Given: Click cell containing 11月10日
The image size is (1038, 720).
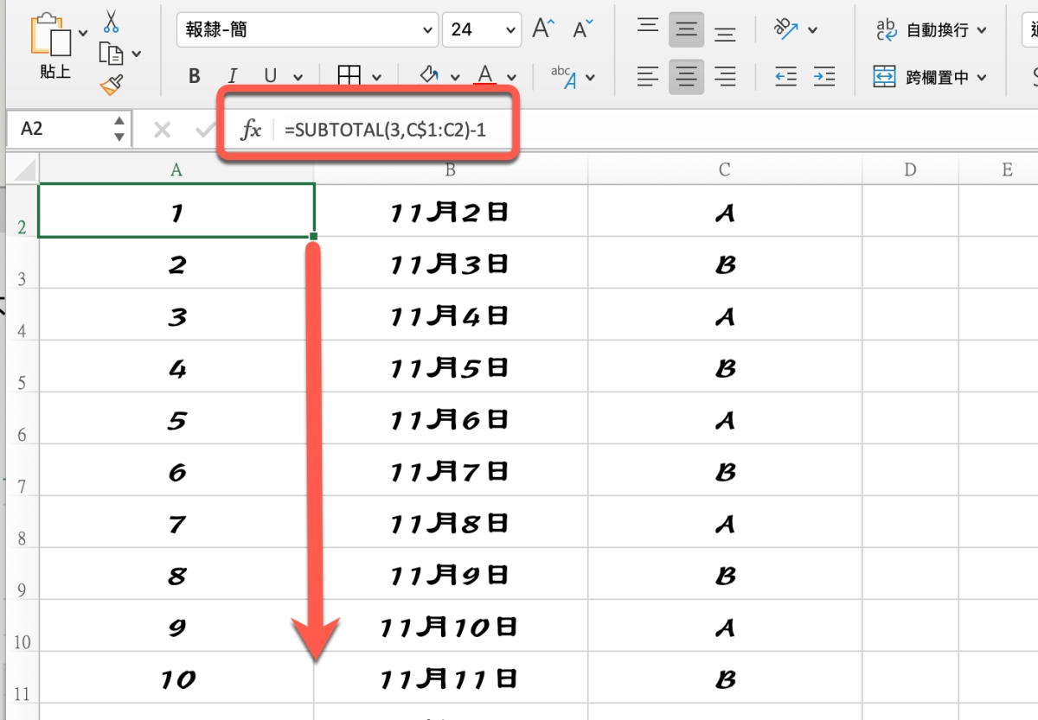Looking at the screenshot, I should tap(451, 626).
